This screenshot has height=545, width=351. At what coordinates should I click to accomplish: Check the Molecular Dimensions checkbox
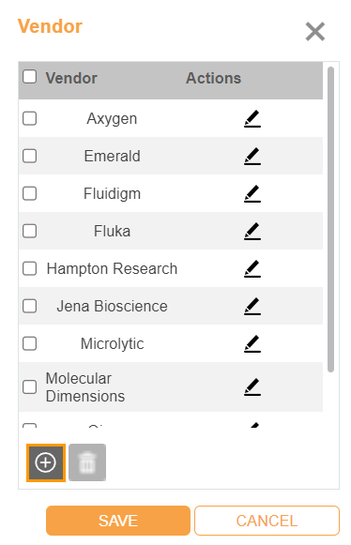click(30, 386)
